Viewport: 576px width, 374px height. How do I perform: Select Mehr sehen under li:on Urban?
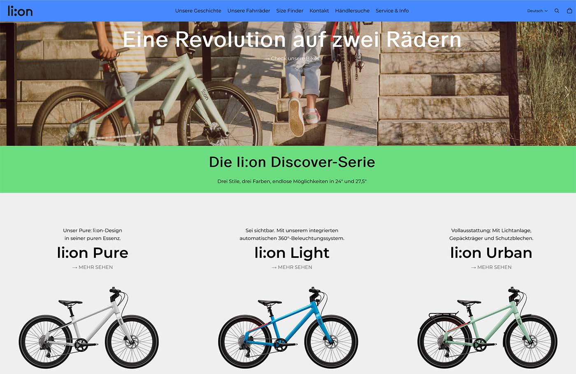pos(491,267)
